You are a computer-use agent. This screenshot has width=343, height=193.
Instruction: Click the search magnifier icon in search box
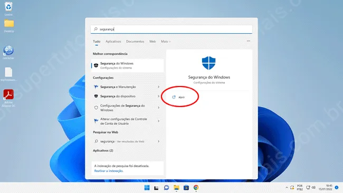[96, 29]
